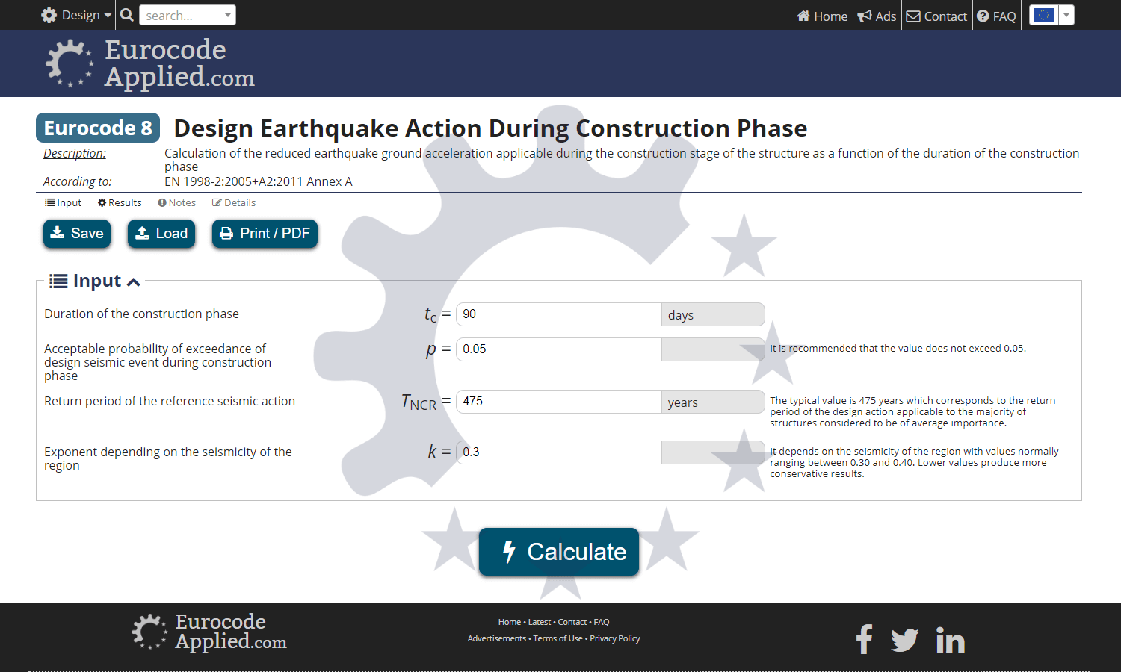Open the EU flag language selector
1121x672 pixels.
[1043, 15]
